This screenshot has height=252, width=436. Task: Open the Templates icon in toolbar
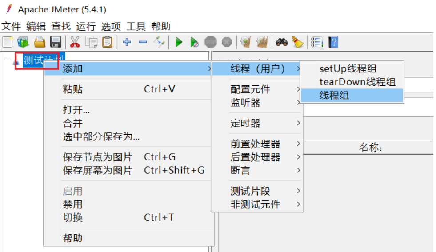tap(23, 42)
